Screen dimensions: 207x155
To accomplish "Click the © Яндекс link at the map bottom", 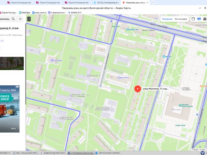I will pos(195,150).
